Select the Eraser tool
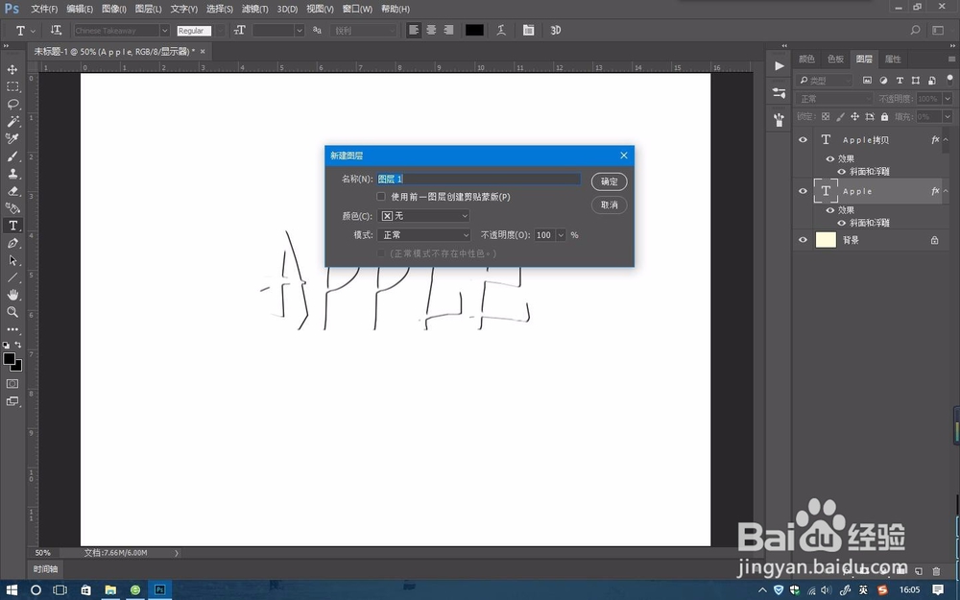Viewport: 960px width, 600px height. (12, 191)
